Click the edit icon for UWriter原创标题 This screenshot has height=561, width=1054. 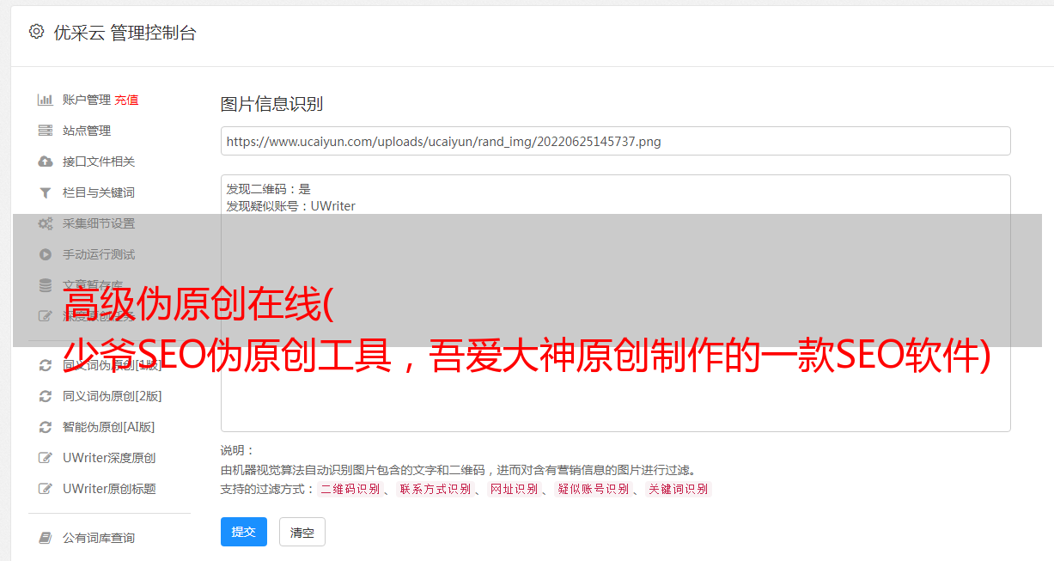pos(46,489)
